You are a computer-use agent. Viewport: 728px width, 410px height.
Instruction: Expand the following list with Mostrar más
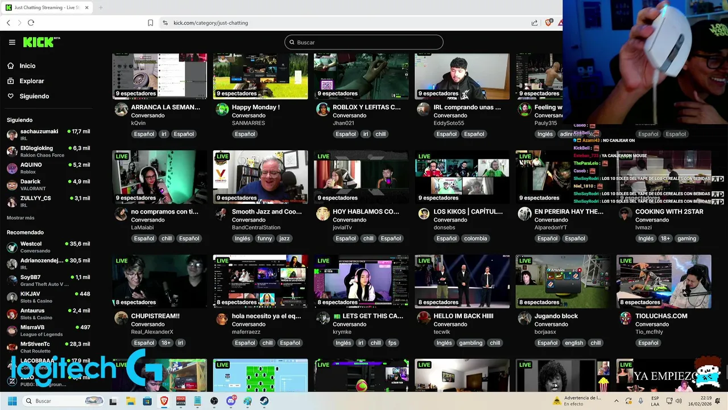click(x=20, y=218)
